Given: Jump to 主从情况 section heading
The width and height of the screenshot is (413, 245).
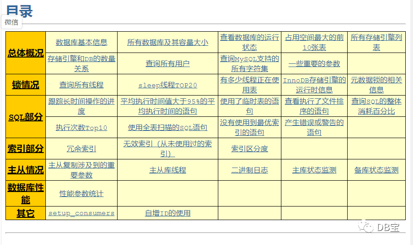Looking at the screenshot, I should [x=25, y=170].
